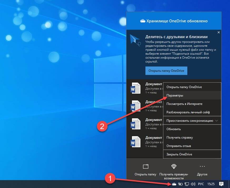Image resolution: width=230 pixels, height=188 pixels.
Task: Click the folder icon for Открыть папку
Action: pyautogui.click(x=145, y=166)
